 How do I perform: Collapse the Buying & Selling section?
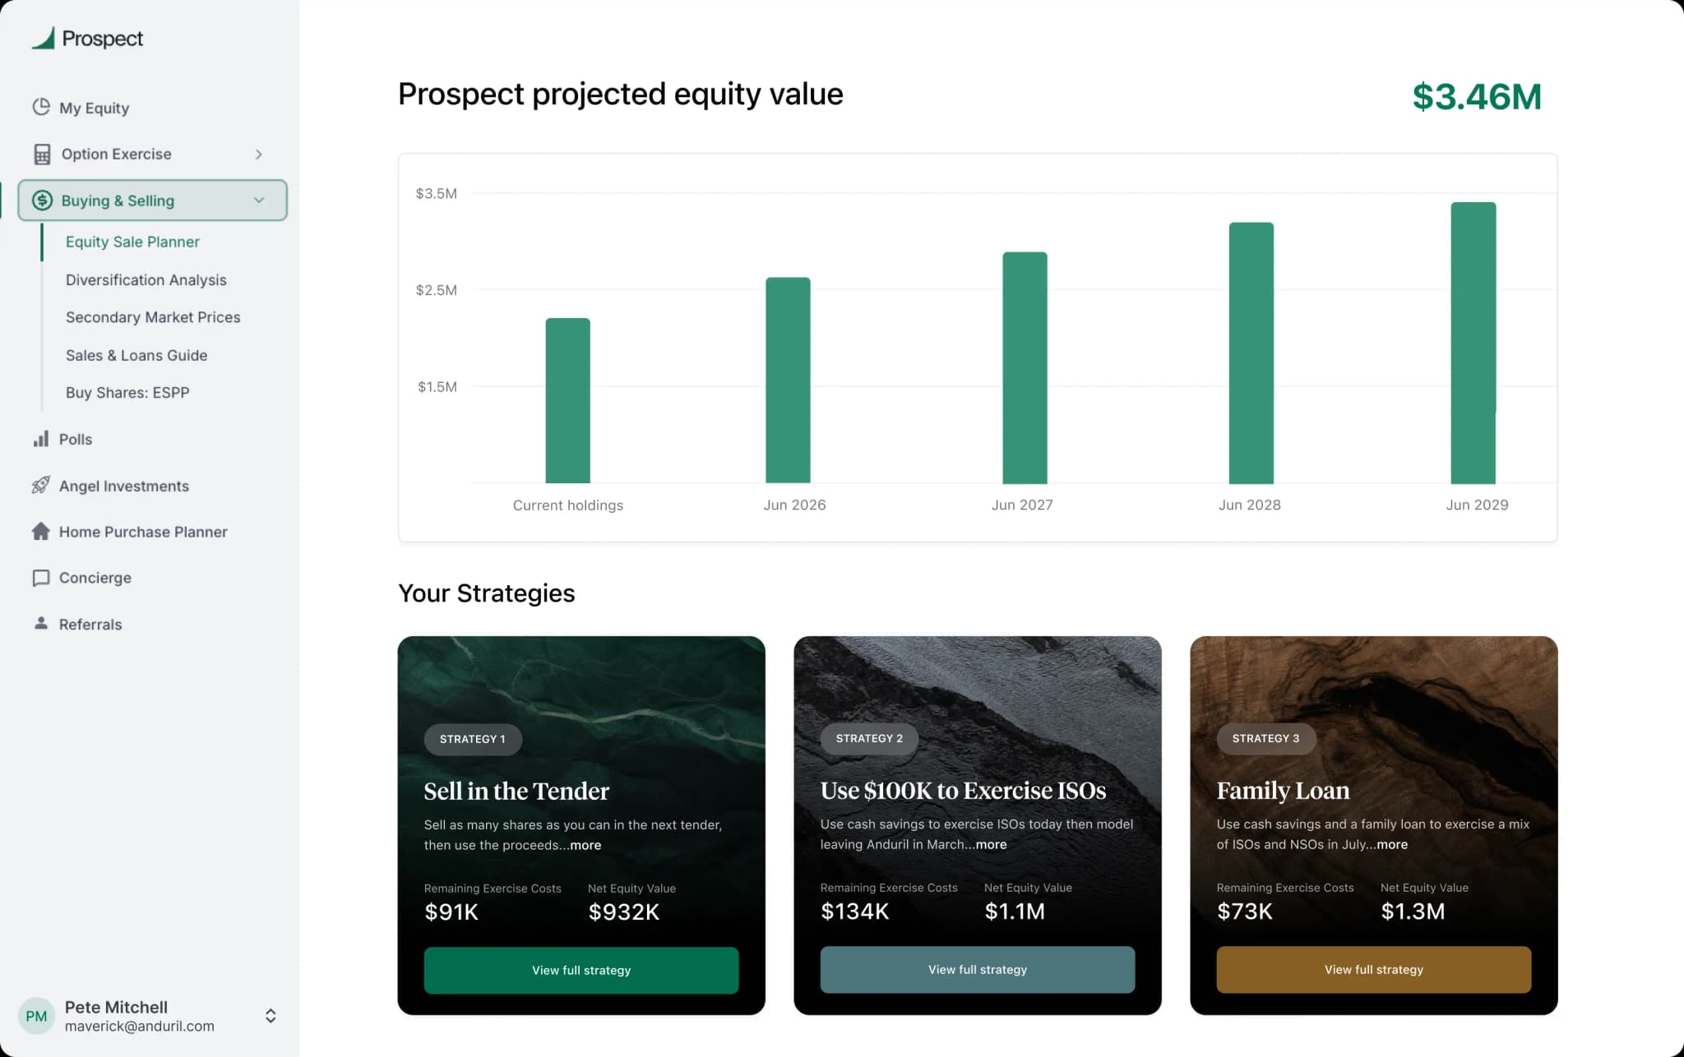[x=259, y=200]
